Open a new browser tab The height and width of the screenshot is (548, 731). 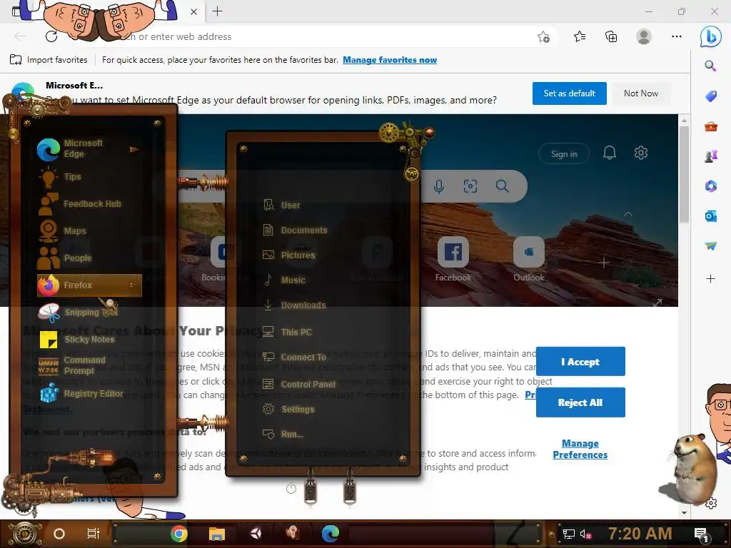[217, 11]
